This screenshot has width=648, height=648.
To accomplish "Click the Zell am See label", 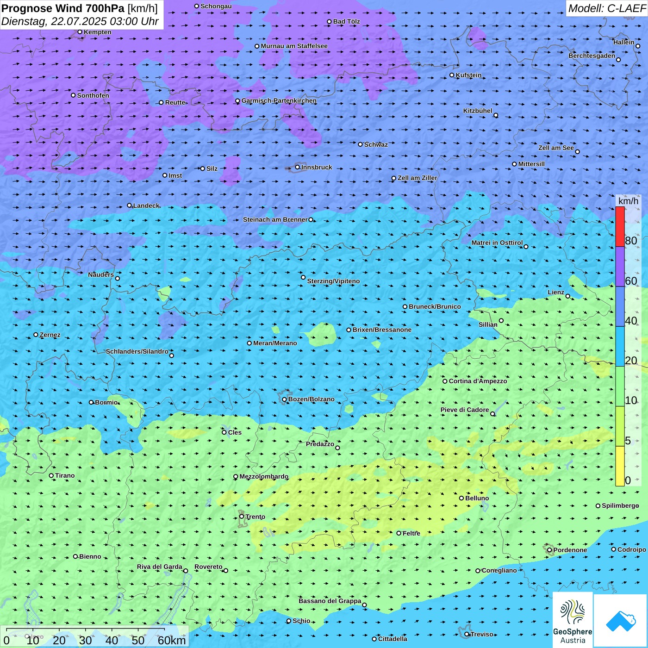I will click(x=556, y=148).
